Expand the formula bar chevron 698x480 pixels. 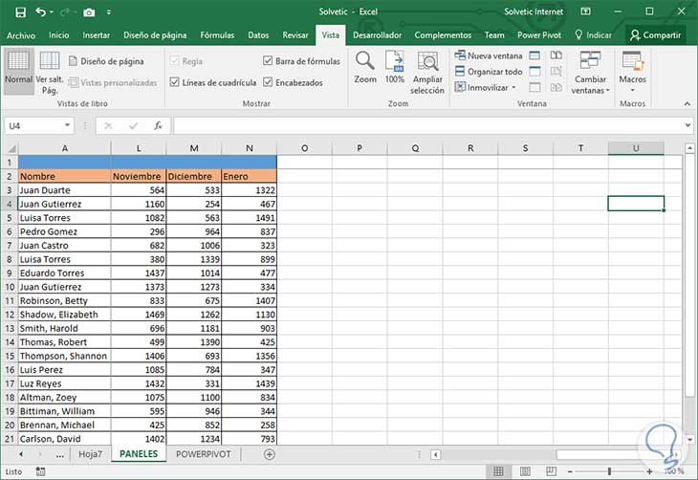(687, 125)
